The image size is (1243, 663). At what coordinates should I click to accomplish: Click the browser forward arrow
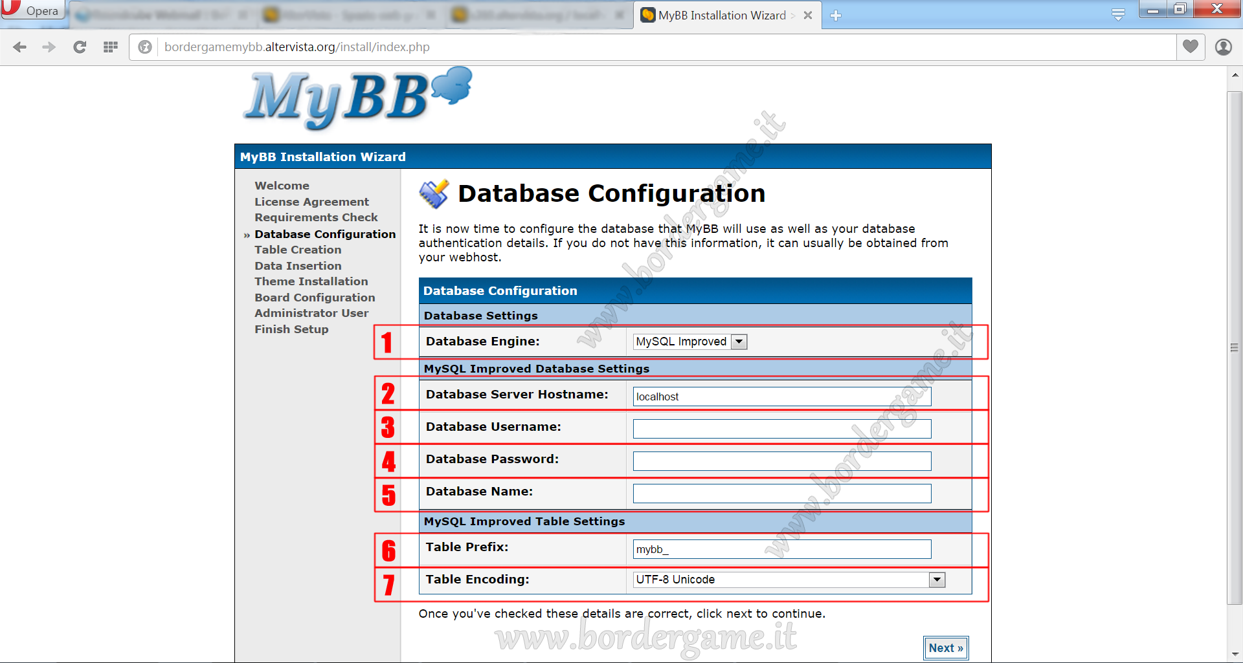click(x=49, y=47)
